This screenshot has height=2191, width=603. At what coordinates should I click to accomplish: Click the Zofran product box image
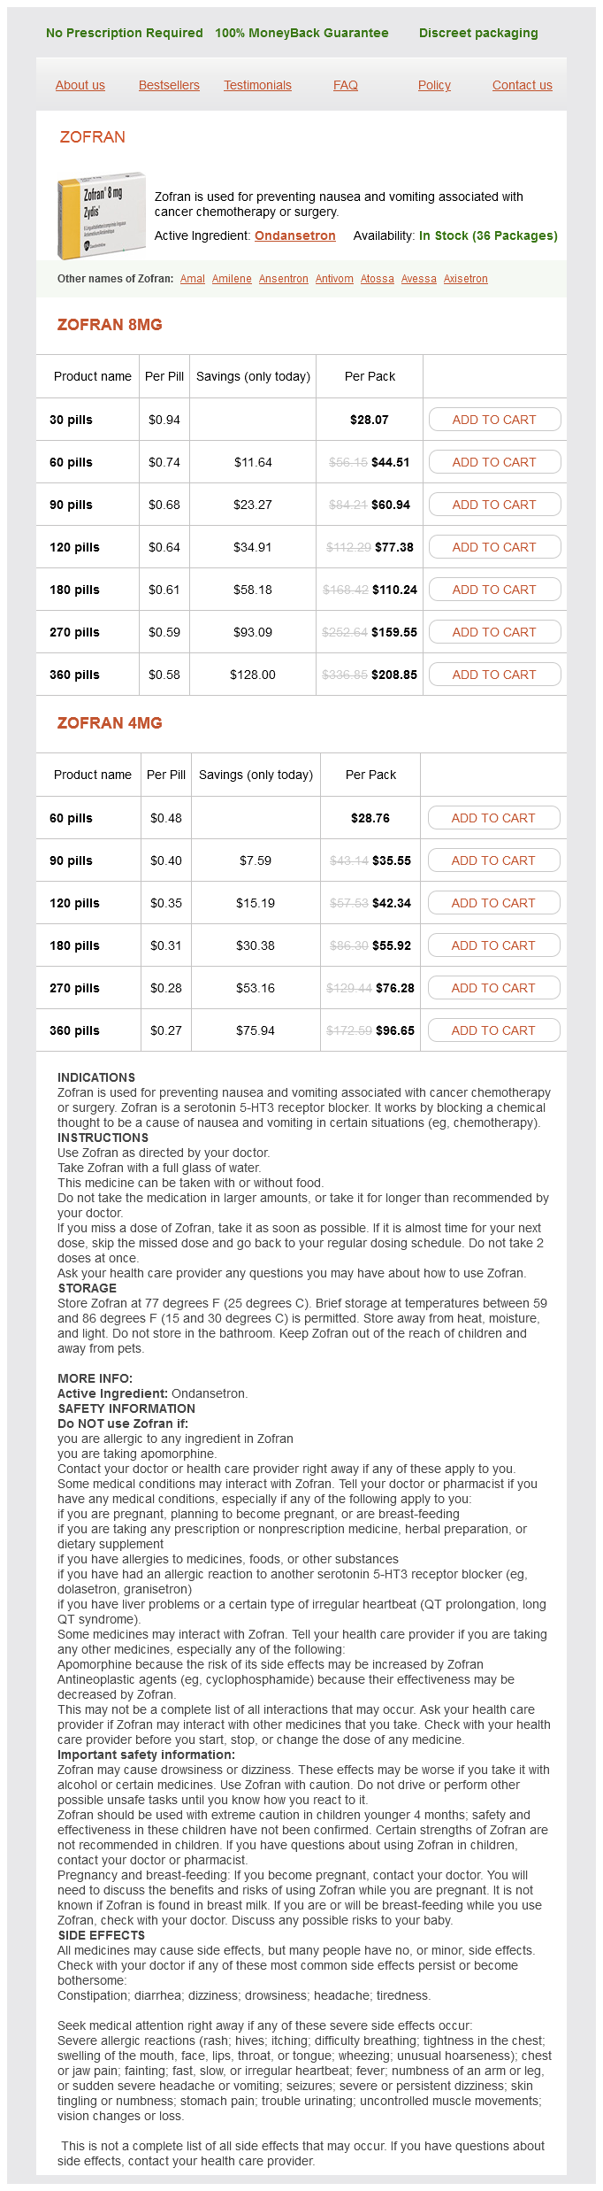(x=101, y=215)
